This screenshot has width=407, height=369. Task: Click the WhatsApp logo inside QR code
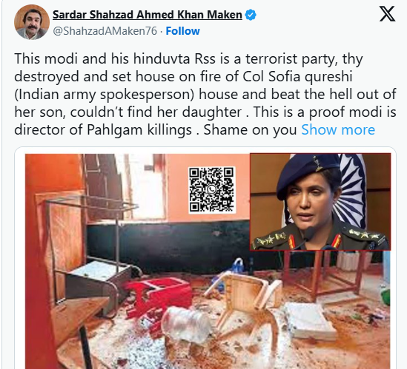point(212,190)
